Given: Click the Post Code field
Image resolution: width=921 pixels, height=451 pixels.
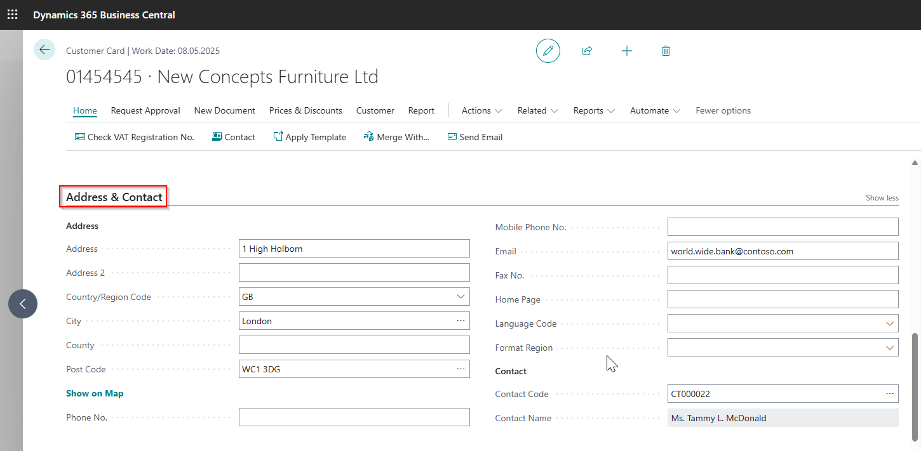Looking at the screenshot, I should 354,369.
